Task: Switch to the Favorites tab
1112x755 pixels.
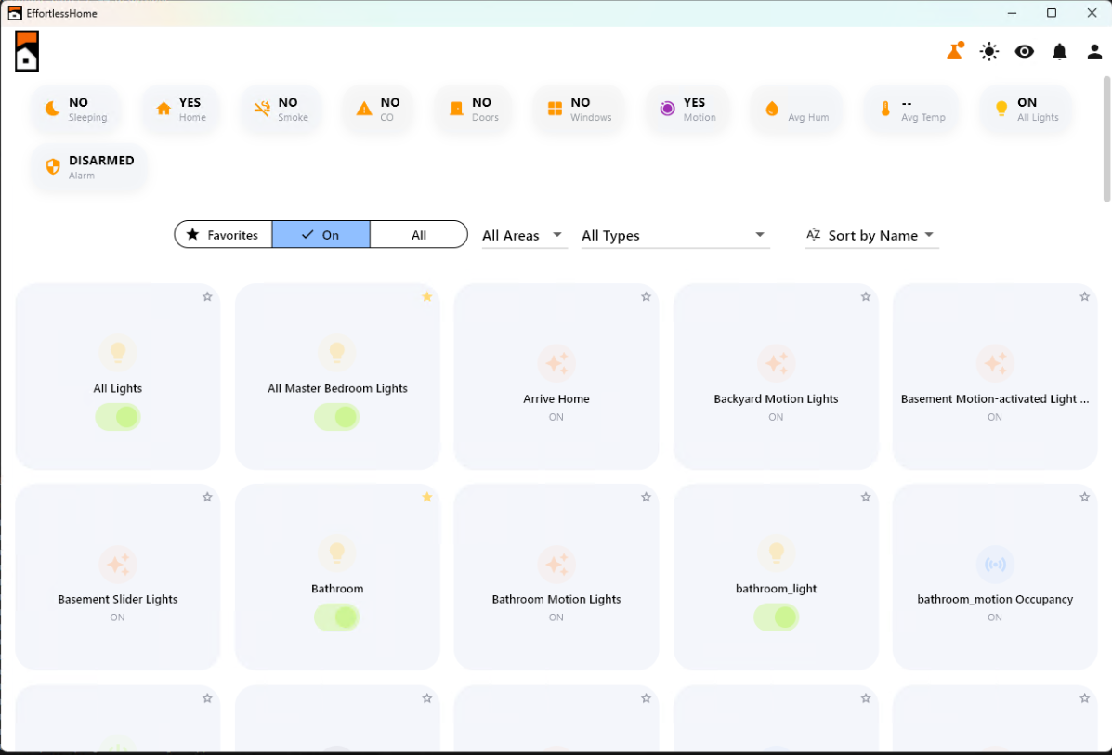Action: coord(223,235)
